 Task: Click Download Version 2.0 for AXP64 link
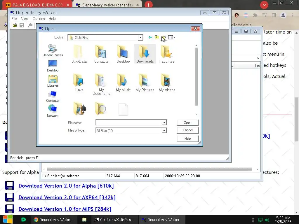tap(67, 197)
